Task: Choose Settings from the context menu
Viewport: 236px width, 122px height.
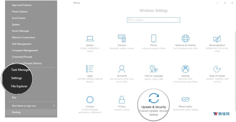Action: [x=17, y=78]
